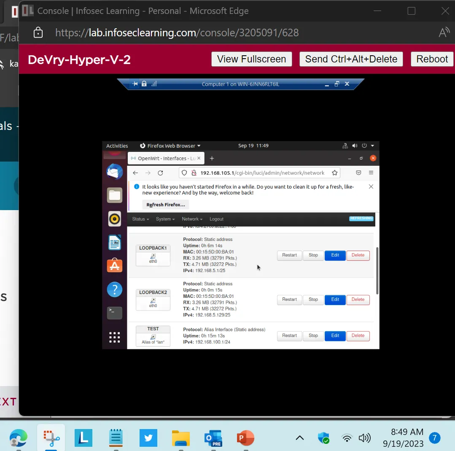This screenshot has width=455, height=451.
Task: Stop the TEST alias interface
Action: click(313, 336)
